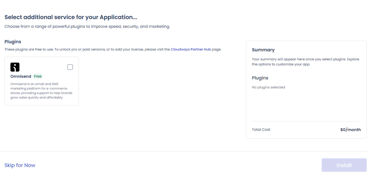Click the Omnisend logo icon

point(15,67)
